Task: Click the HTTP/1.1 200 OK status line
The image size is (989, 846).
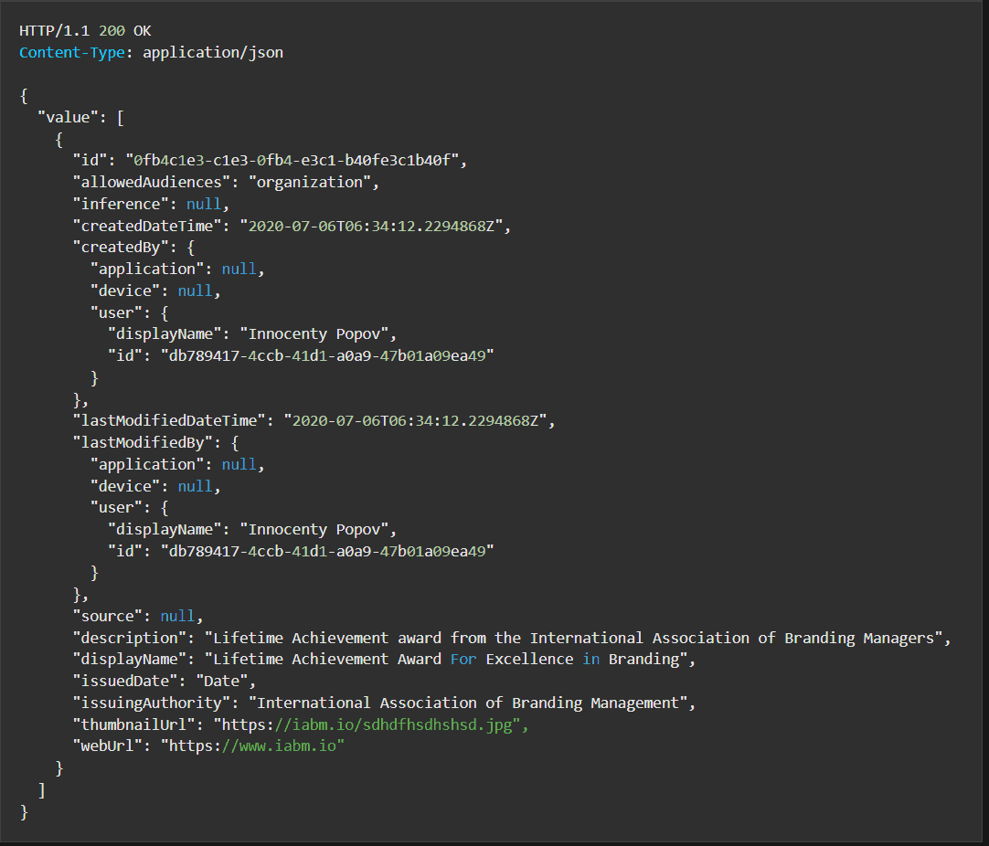Action: [x=85, y=31]
